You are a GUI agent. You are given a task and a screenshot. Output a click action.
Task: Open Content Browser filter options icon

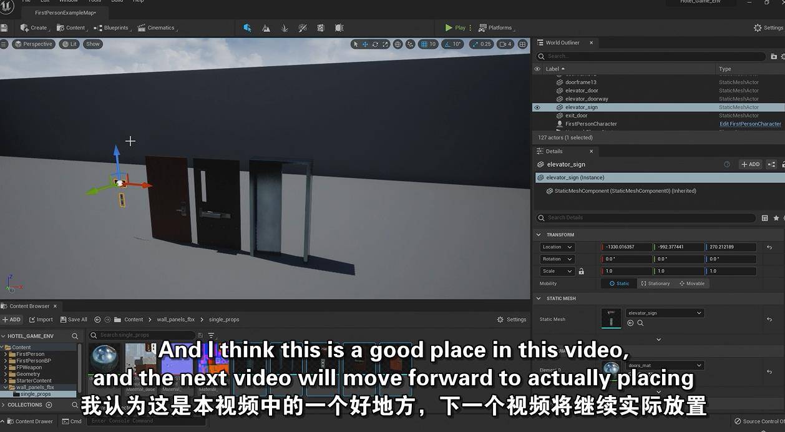pyautogui.click(x=211, y=335)
